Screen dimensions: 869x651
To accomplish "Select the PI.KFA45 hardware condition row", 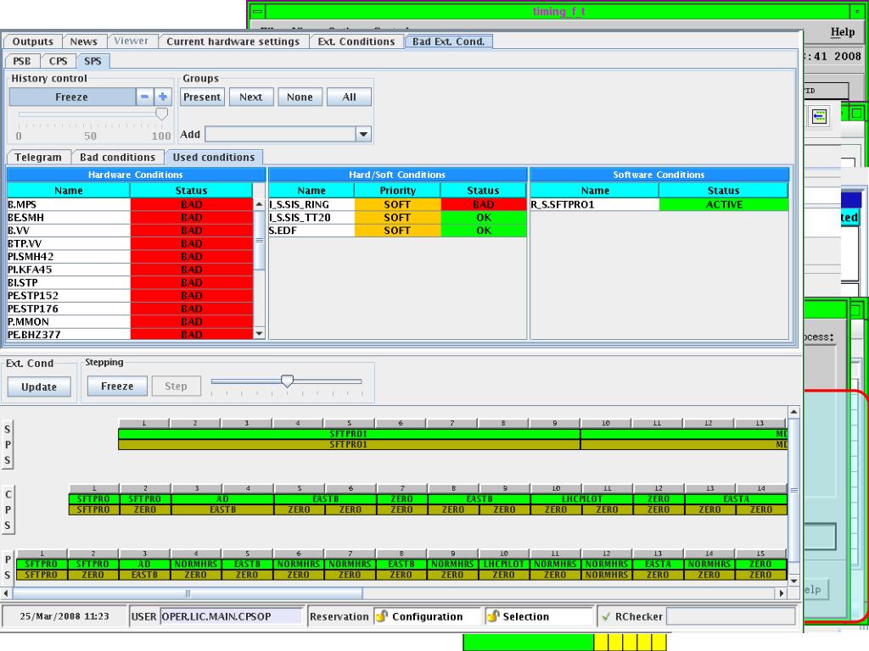I will tap(130, 270).
